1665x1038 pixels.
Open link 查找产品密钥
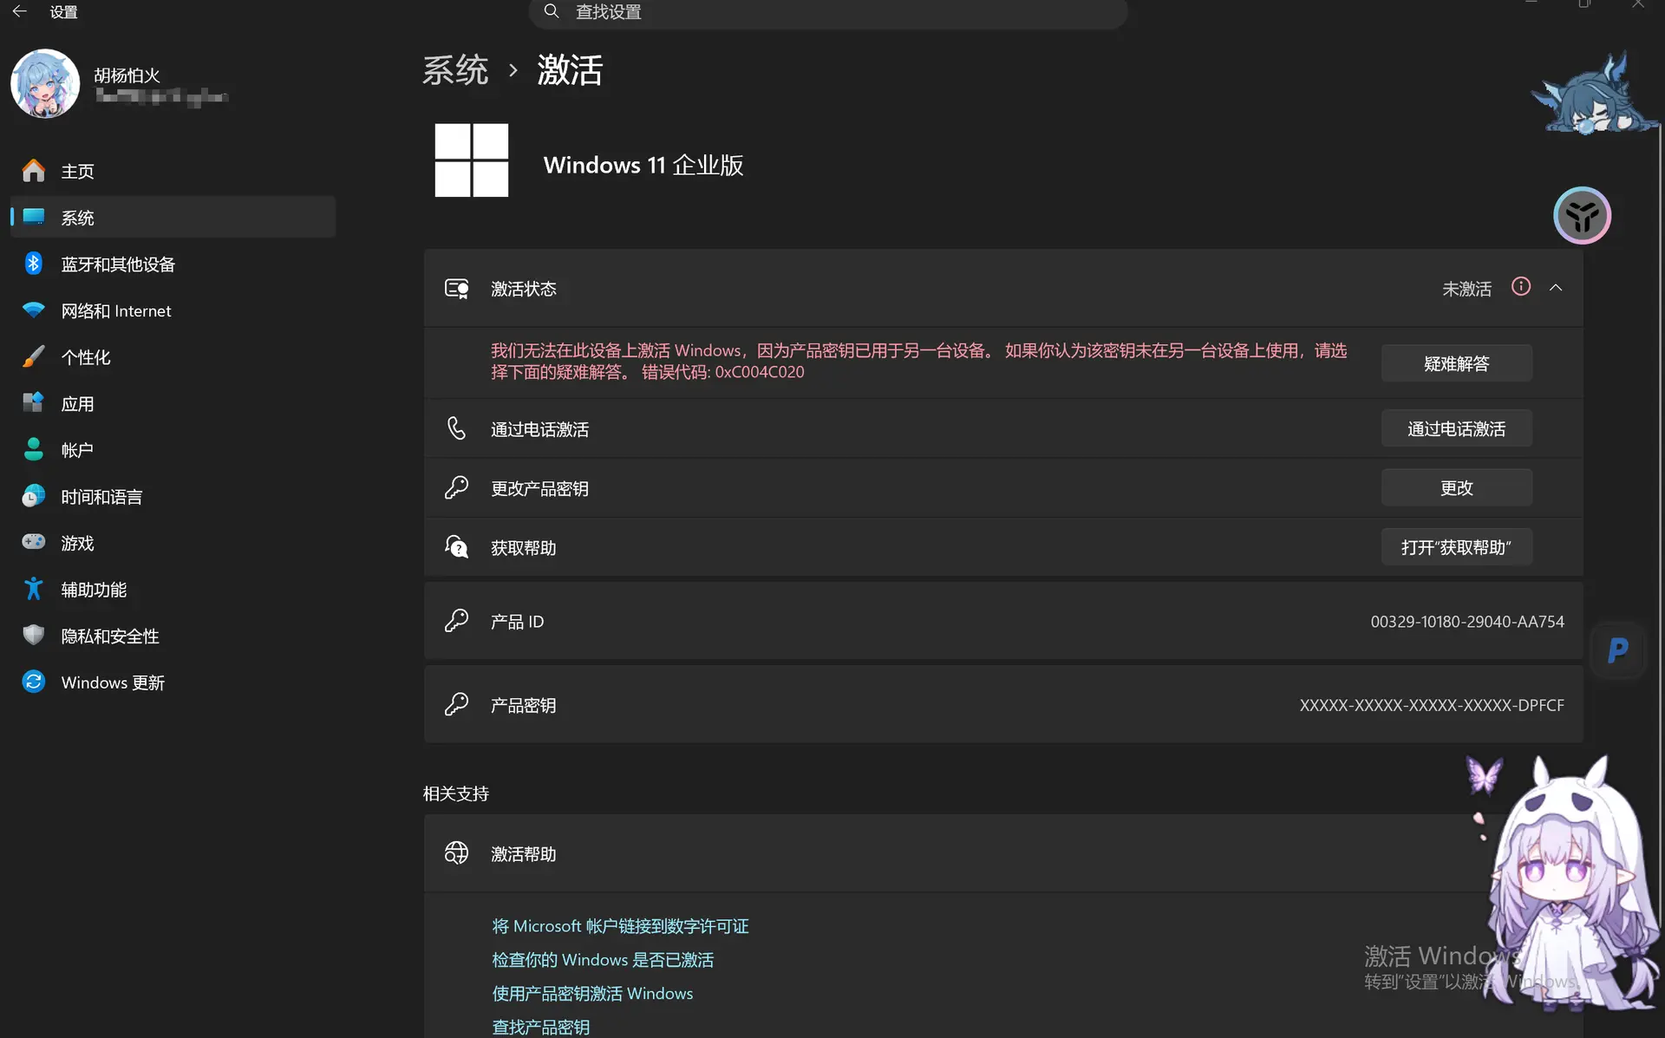541,1027
